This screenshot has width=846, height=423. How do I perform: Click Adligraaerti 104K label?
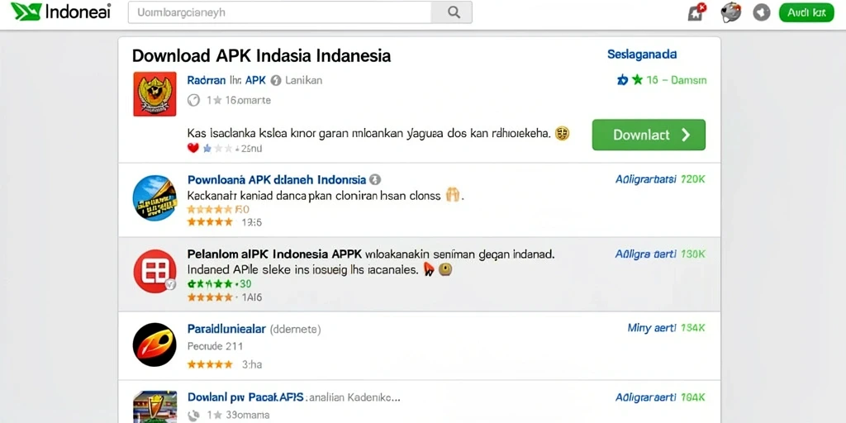click(x=660, y=397)
